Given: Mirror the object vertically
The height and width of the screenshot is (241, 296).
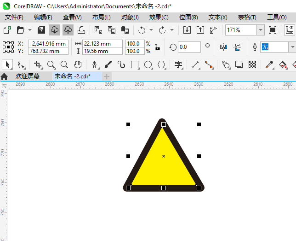Looking at the screenshot, I should 237,47.
